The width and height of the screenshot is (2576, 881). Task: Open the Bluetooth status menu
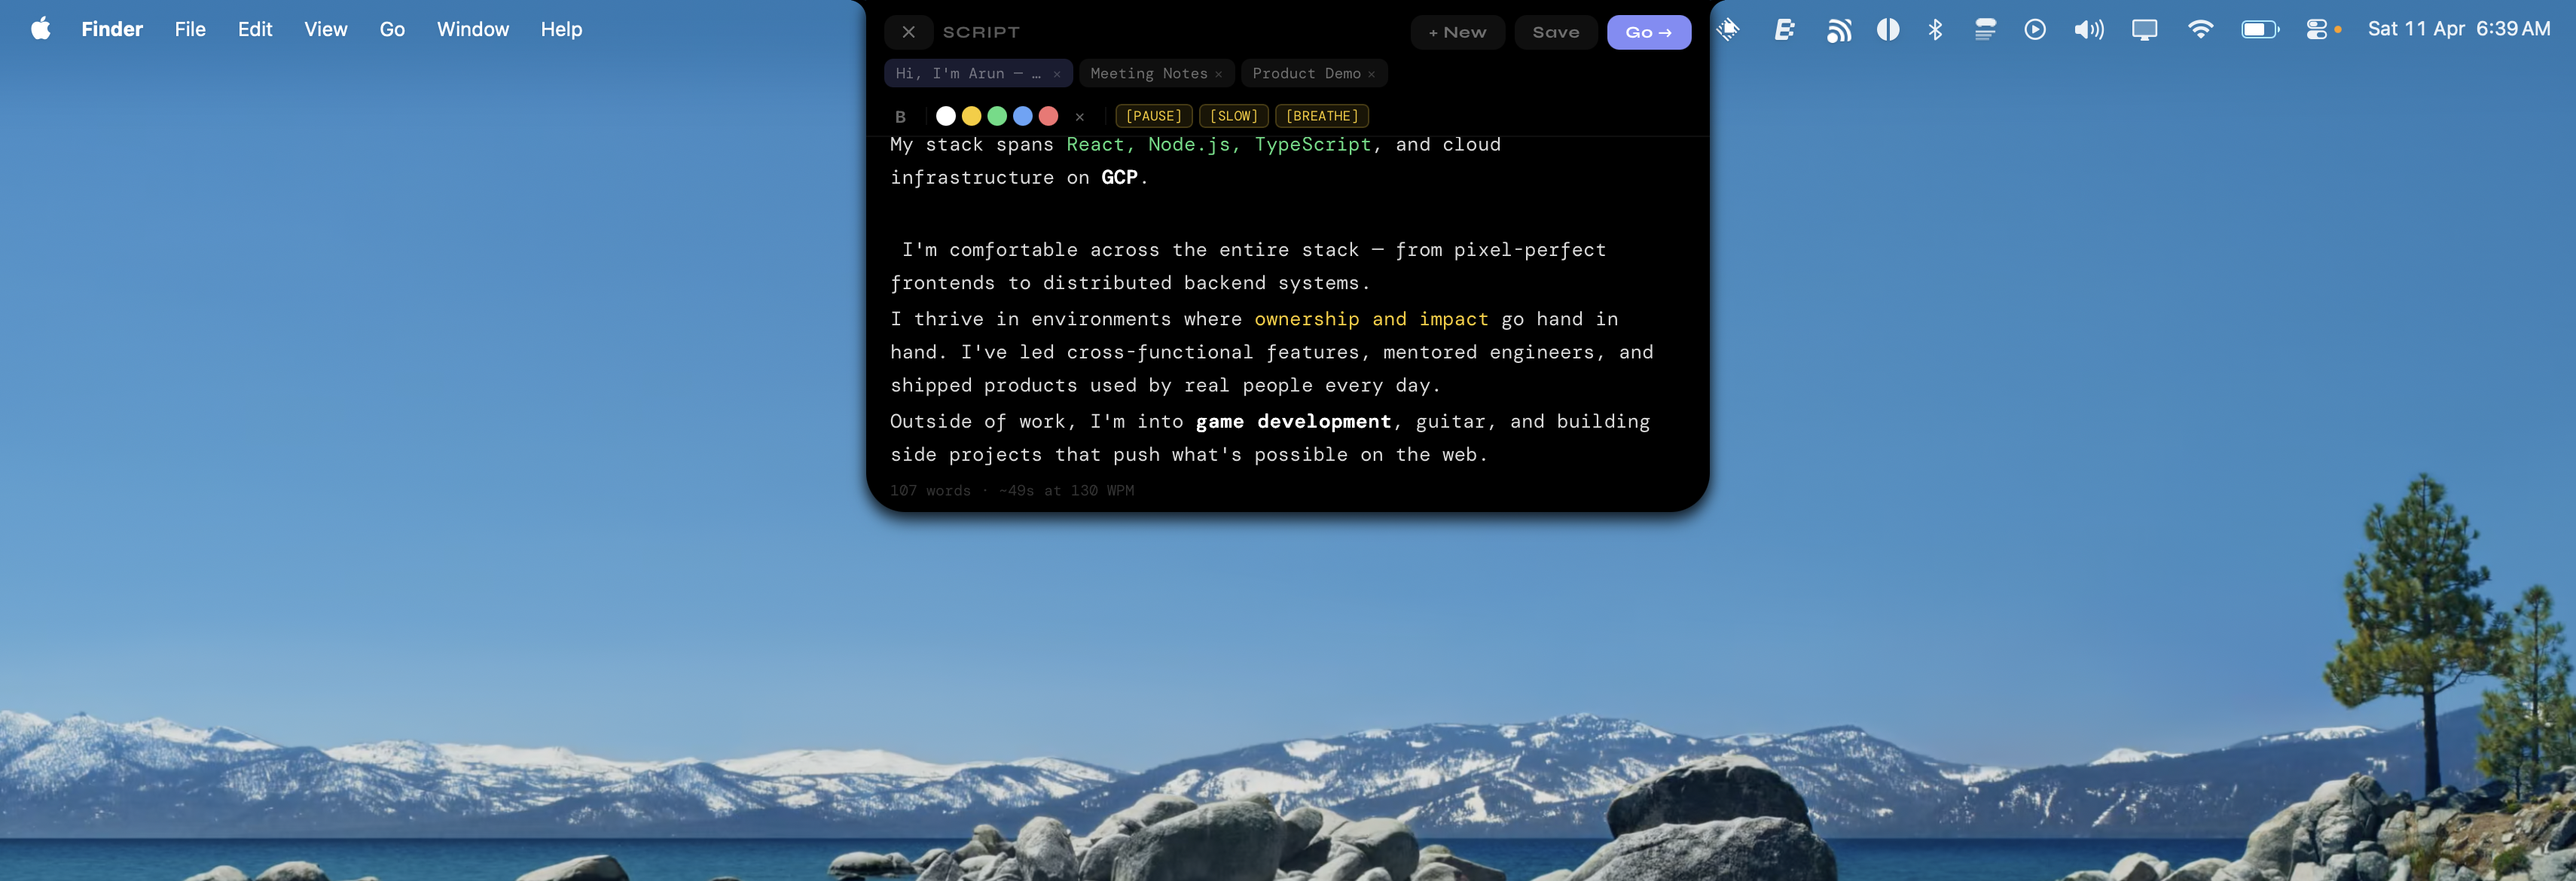click(1936, 30)
